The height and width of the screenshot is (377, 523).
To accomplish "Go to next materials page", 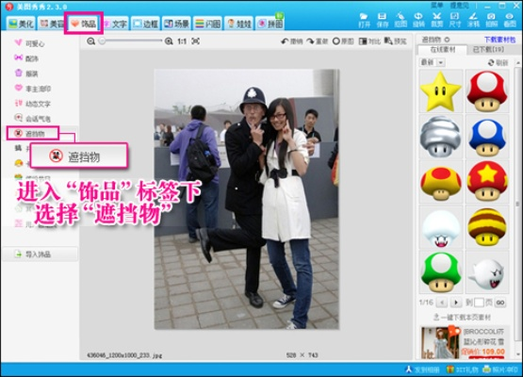I will point(456,303).
